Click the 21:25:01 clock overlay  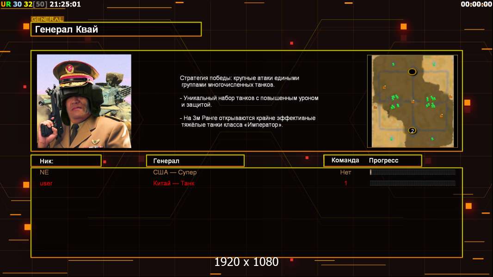point(65,4)
